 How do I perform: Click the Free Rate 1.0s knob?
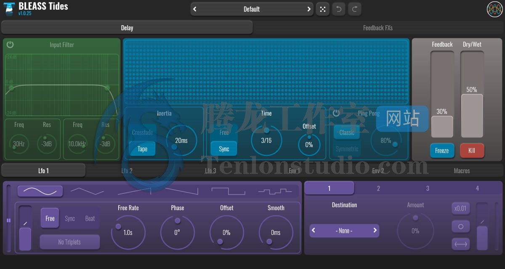click(x=128, y=232)
